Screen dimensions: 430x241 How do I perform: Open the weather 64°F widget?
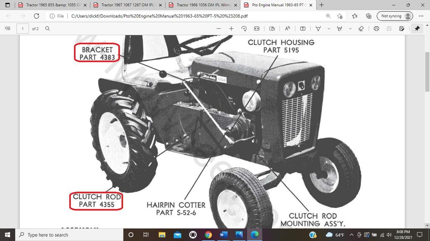pos(335,235)
